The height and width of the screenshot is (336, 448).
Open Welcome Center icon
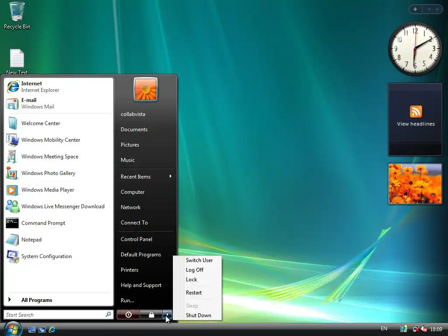pyautogui.click(x=12, y=123)
